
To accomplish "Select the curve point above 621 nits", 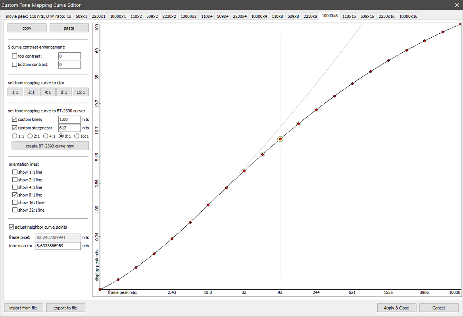I will tap(353, 84).
